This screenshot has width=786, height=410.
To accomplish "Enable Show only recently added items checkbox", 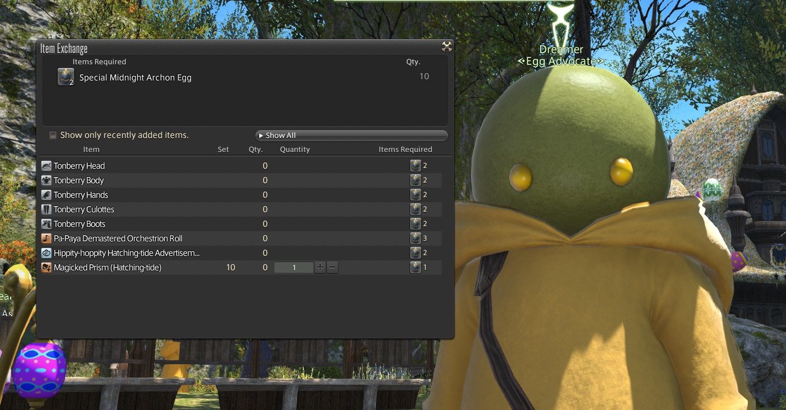I will pos(53,135).
